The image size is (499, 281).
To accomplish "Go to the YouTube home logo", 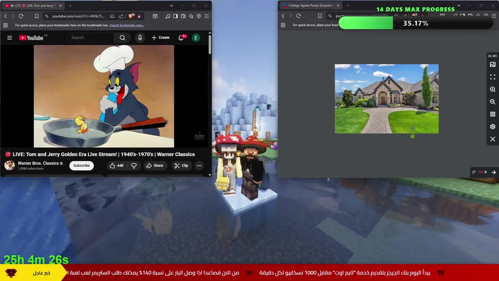I will click(31, 38).
